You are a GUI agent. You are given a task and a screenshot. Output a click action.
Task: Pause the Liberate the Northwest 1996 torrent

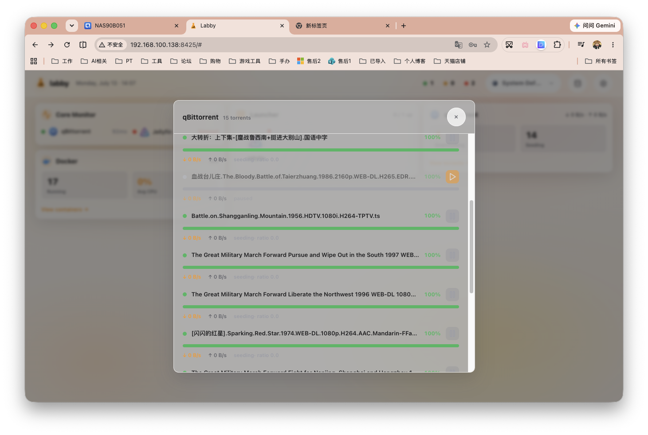click(452, 295)
